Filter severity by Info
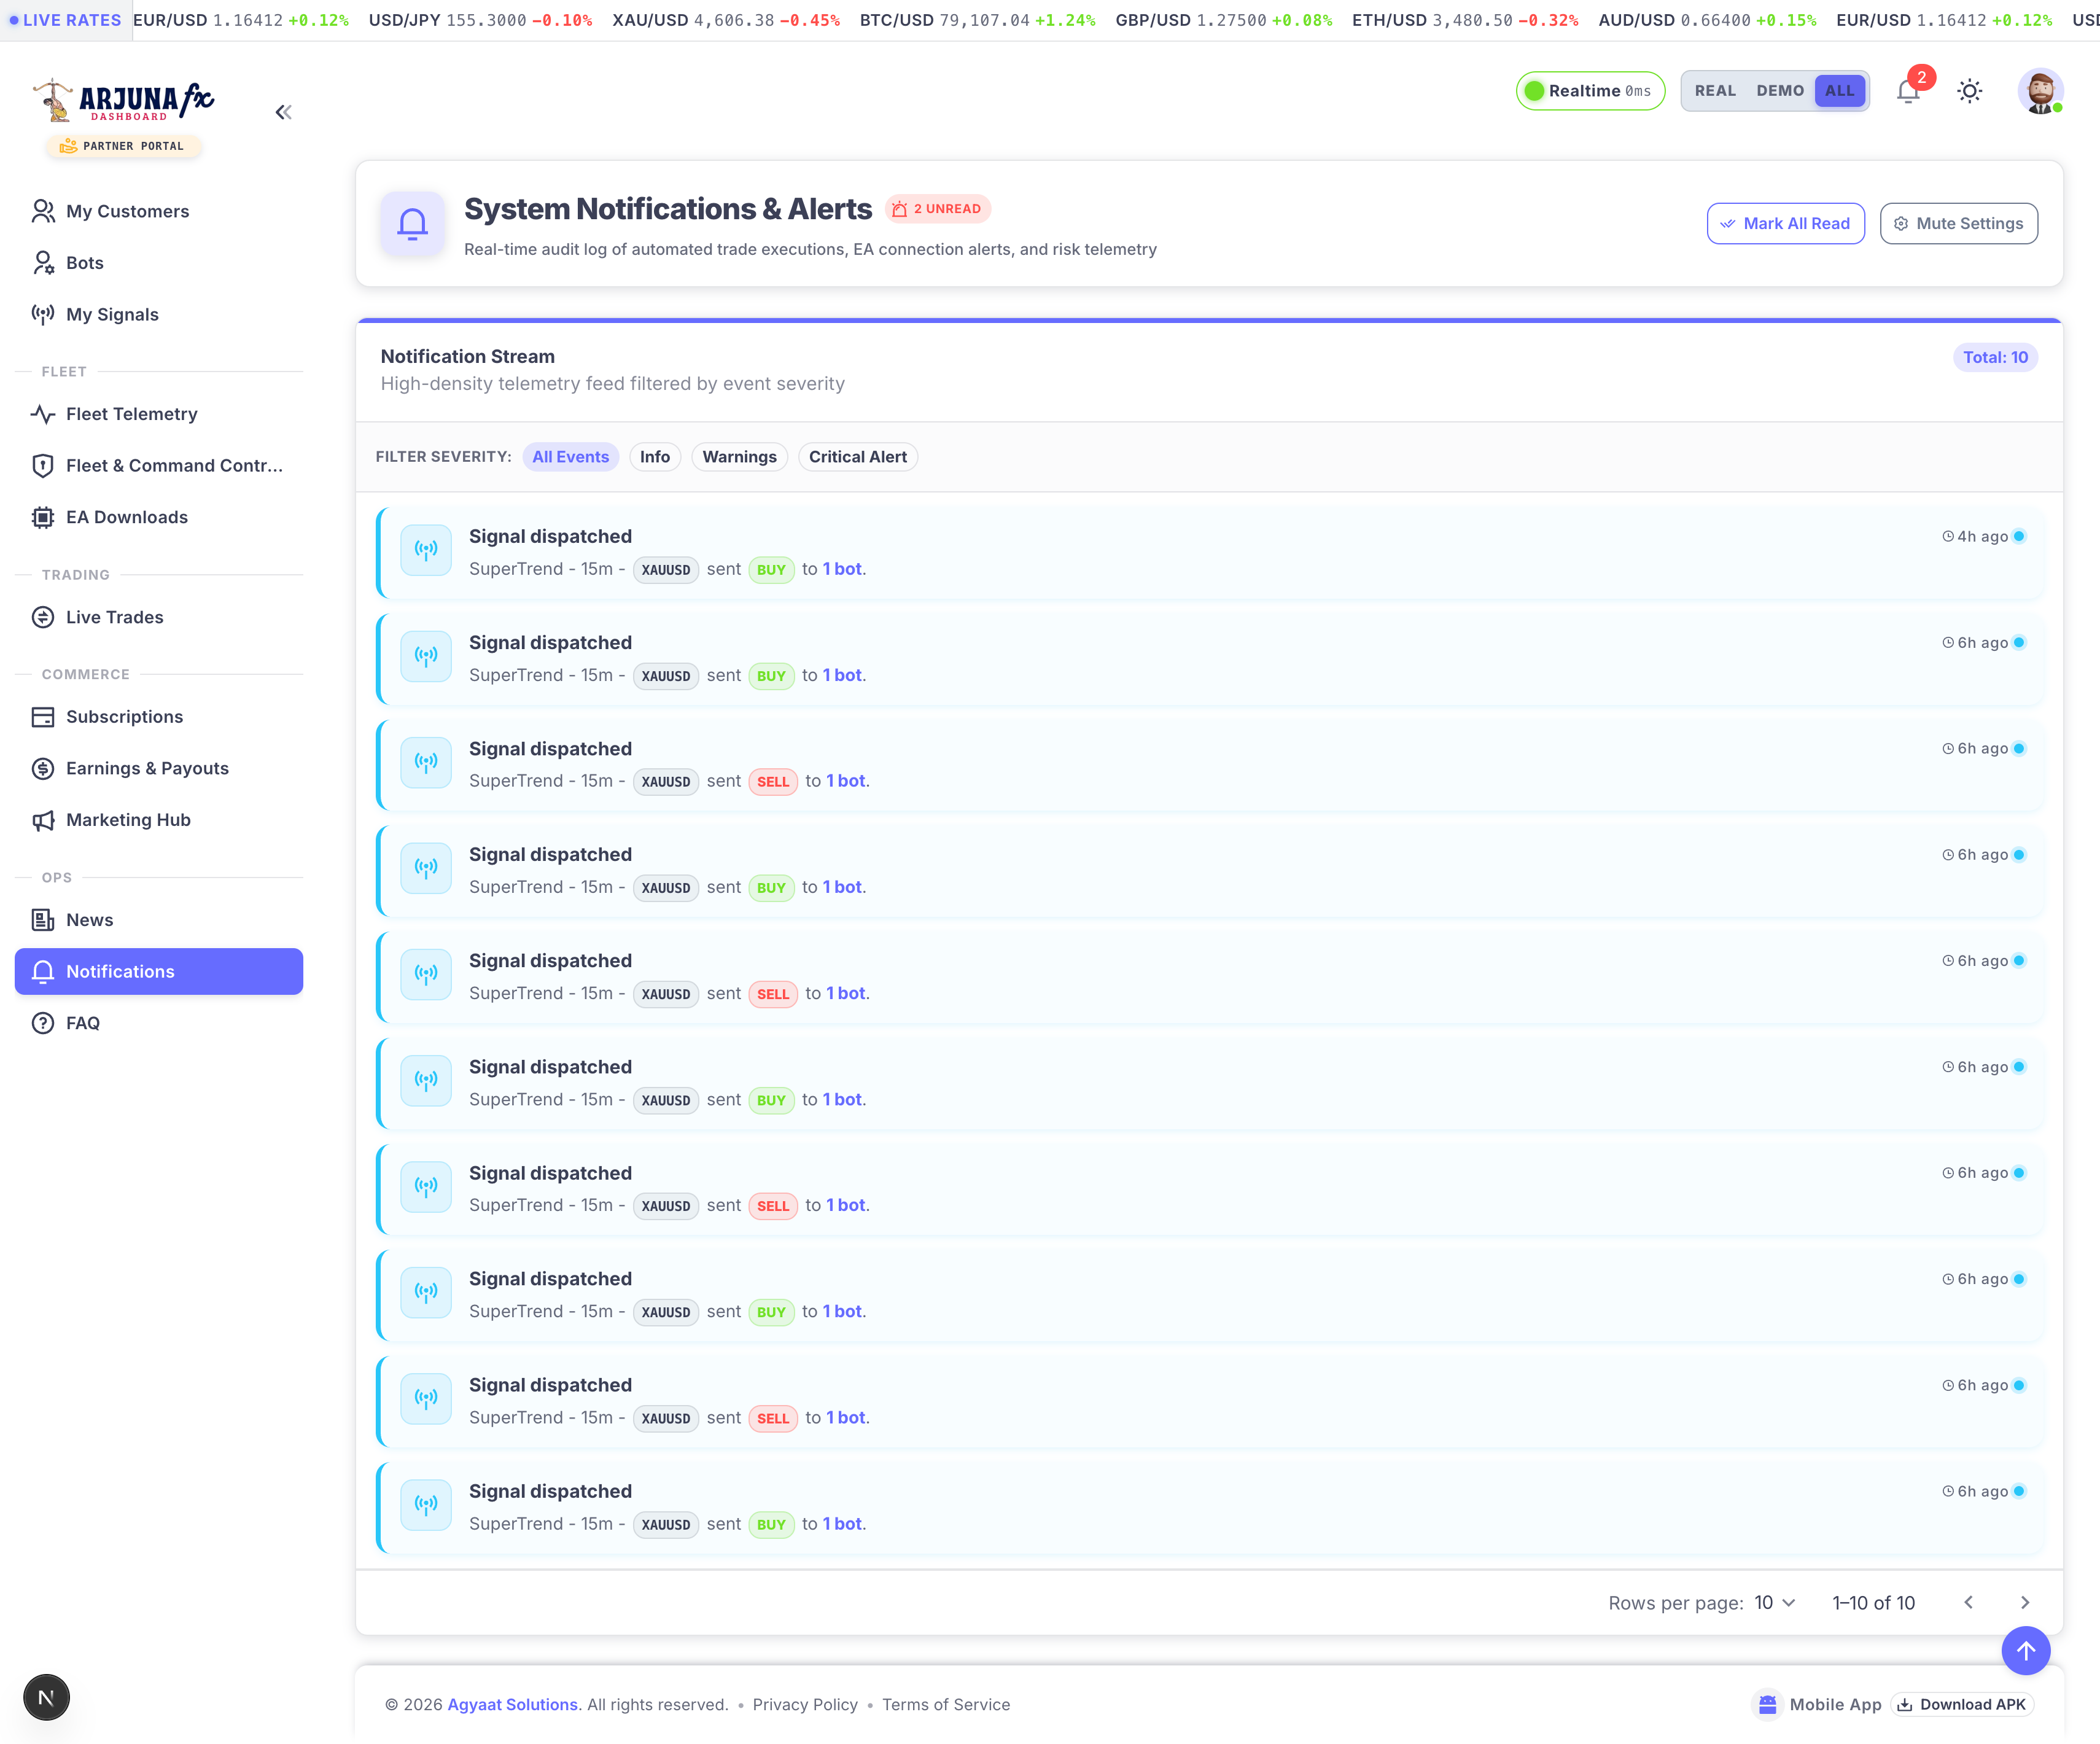The height and width of the screenshot is (1744, 2100). 655,457
